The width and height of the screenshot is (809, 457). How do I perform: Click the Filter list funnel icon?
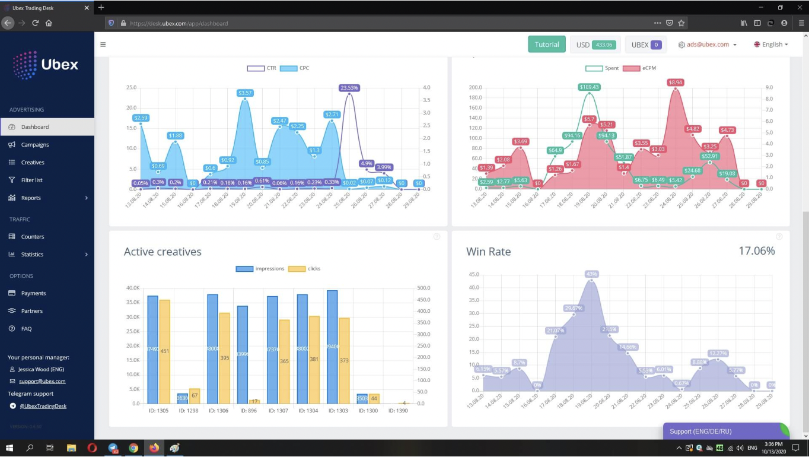click(x=12, y=180)
